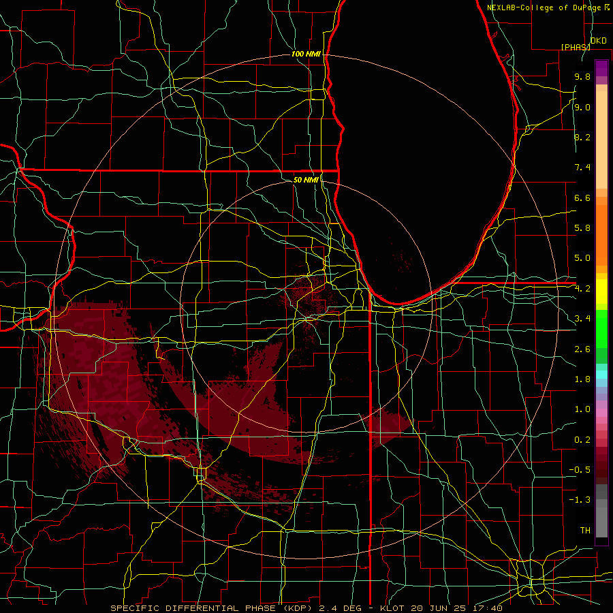
Task: Click the -1.3 value on the color scale
Action: 580,500
